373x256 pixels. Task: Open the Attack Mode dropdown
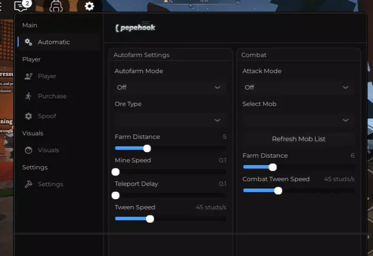point(298,87)
